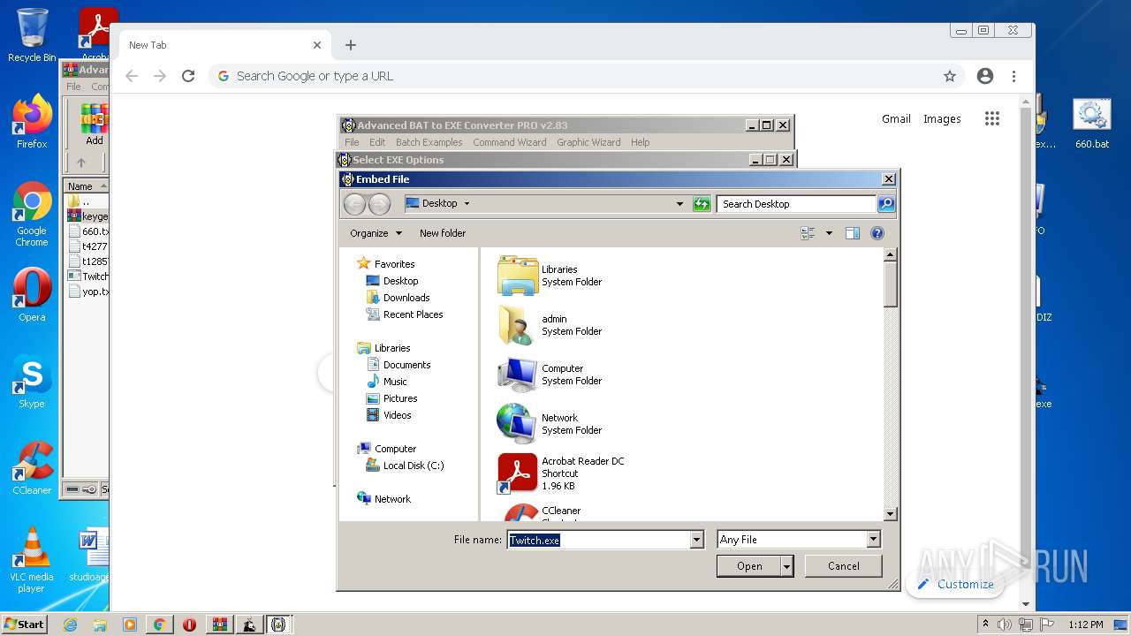The image size is (1131, 636).
Task: Show the preview pane icon
Action: 853,233
